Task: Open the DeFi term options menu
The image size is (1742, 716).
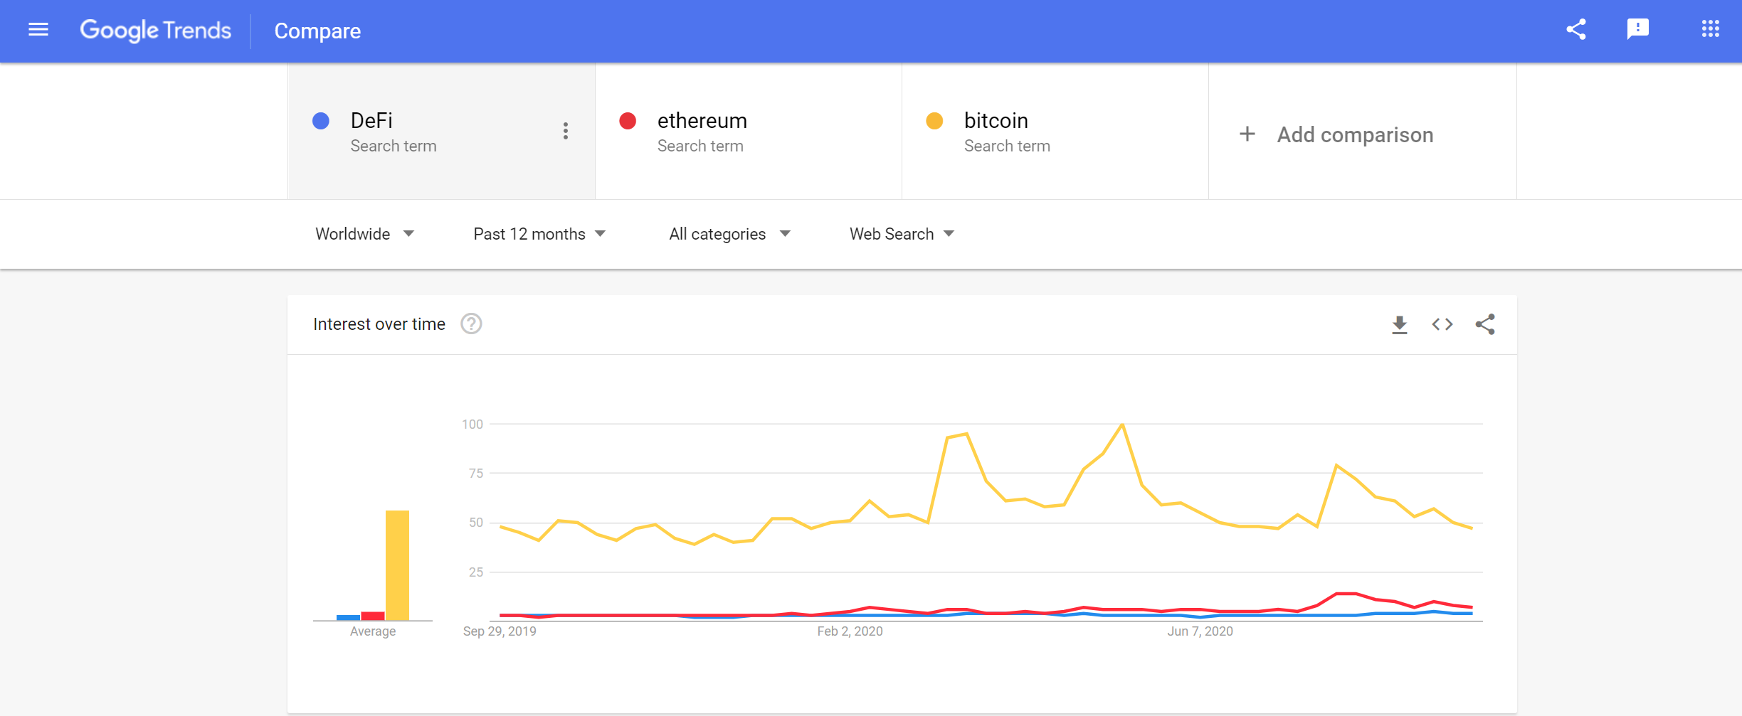Action: pos(565,131)
